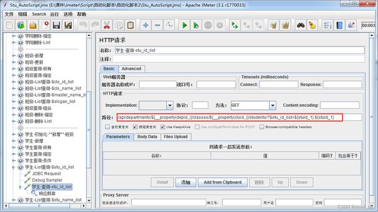This screenshot has width=378, height=212.
Task: Open the Implementation dropdown
Action: coord(170,105)
